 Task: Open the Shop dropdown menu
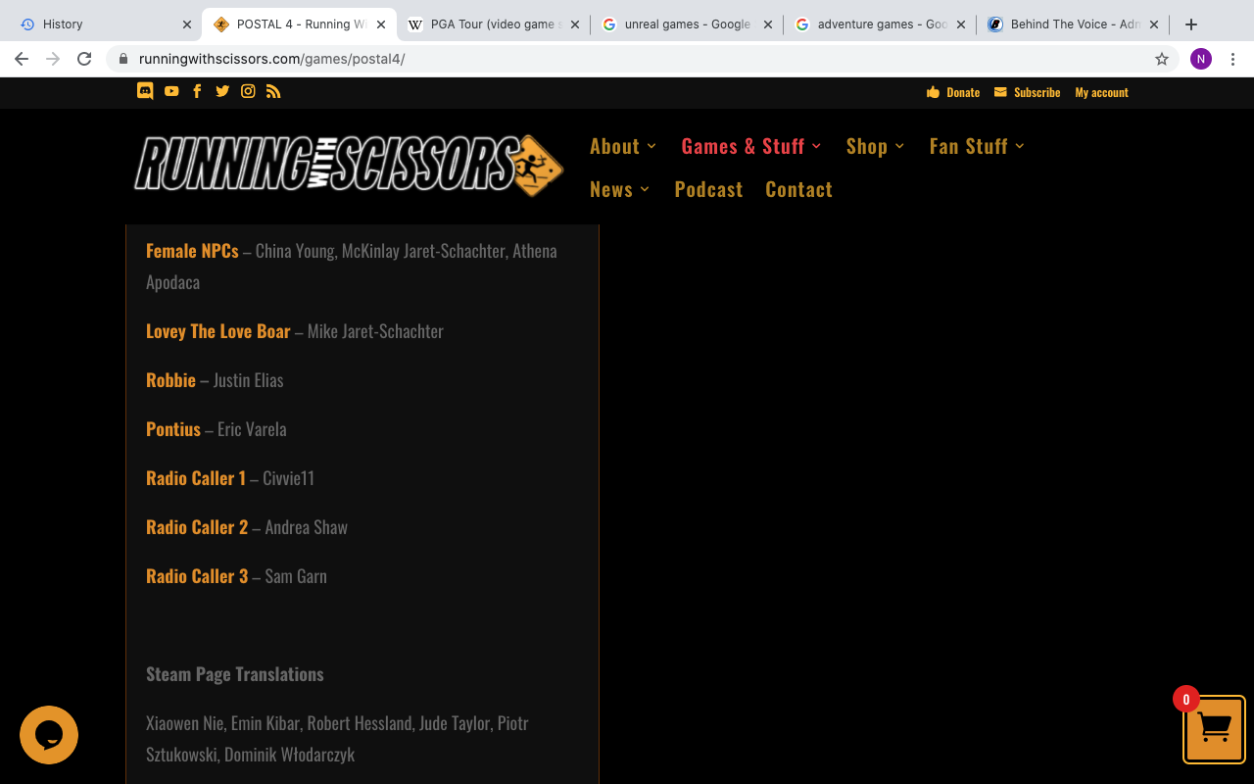click(x=875, y=146)
